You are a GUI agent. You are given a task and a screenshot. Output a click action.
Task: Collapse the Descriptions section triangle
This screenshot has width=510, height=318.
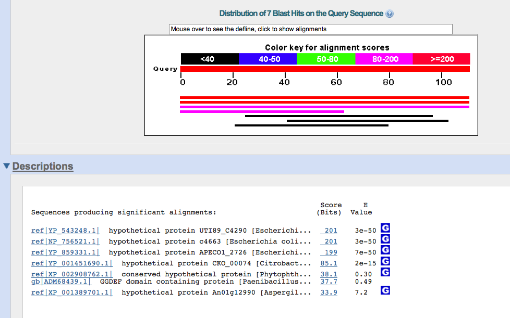pyautogui.click(x=6, y=167)
